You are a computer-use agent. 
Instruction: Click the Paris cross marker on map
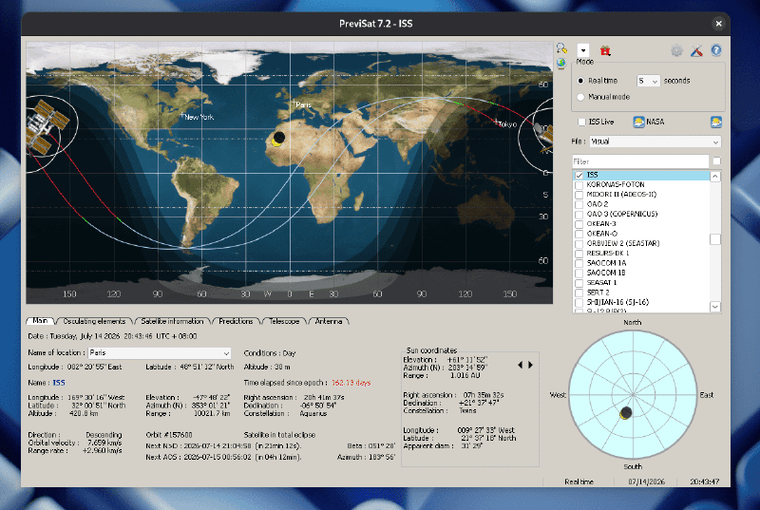click(x=294, y=103)
